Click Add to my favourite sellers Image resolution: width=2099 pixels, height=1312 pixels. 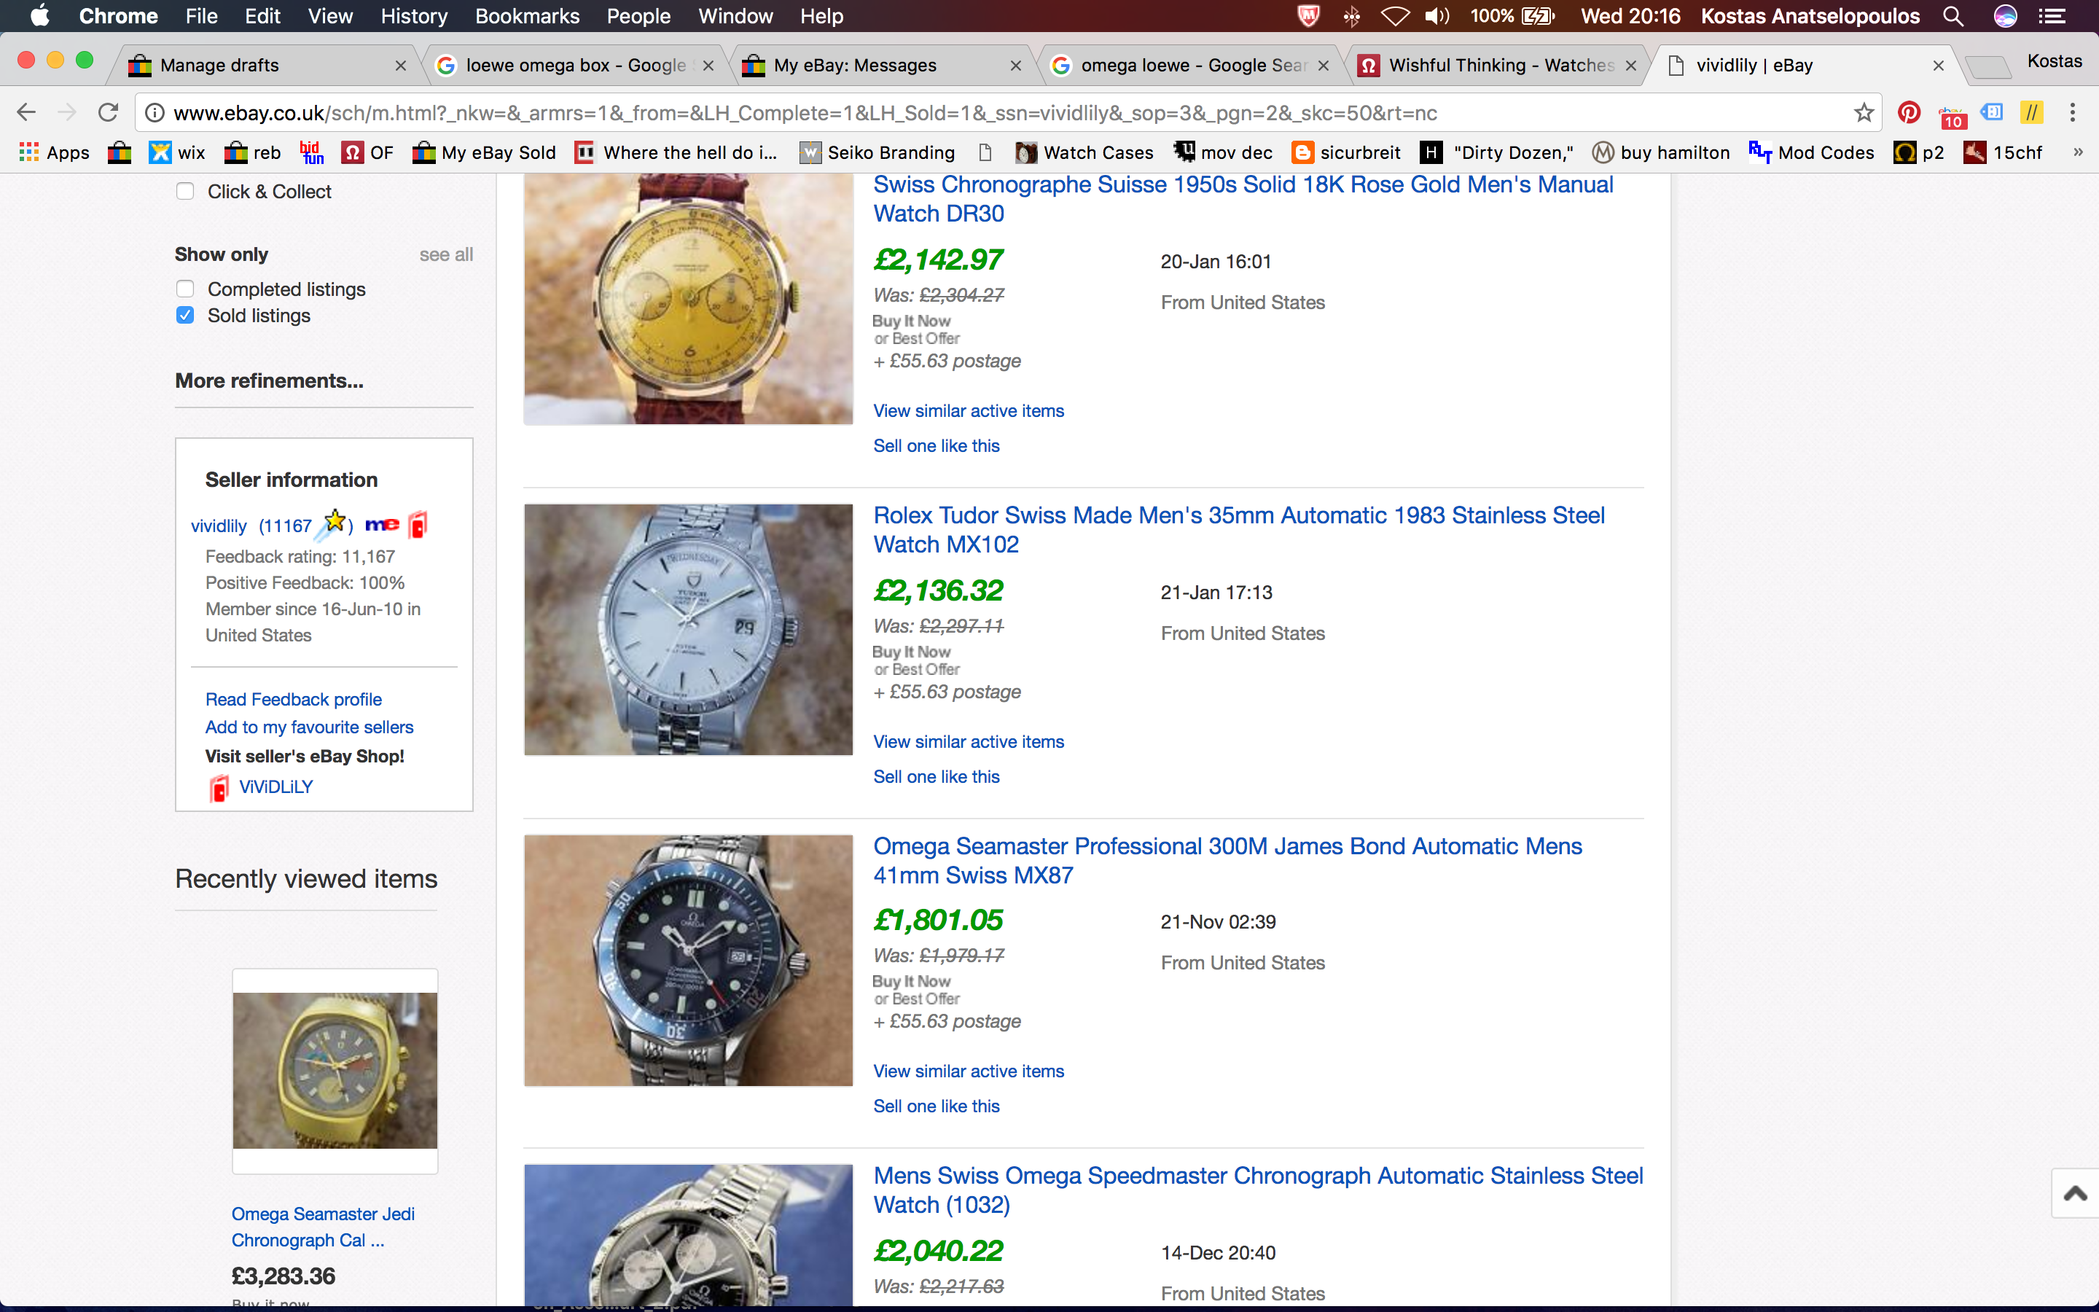(x=309, y=727)
